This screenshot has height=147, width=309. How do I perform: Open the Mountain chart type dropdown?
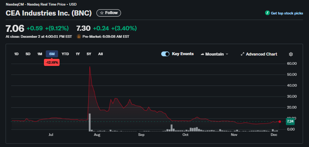[x=214, y=54]
